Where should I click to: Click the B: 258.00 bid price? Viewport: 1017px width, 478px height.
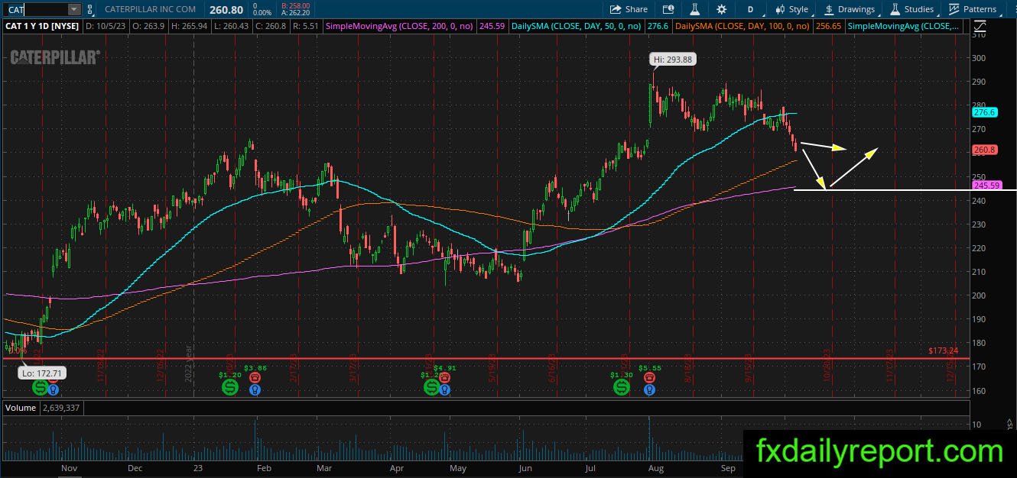(294, 5)
